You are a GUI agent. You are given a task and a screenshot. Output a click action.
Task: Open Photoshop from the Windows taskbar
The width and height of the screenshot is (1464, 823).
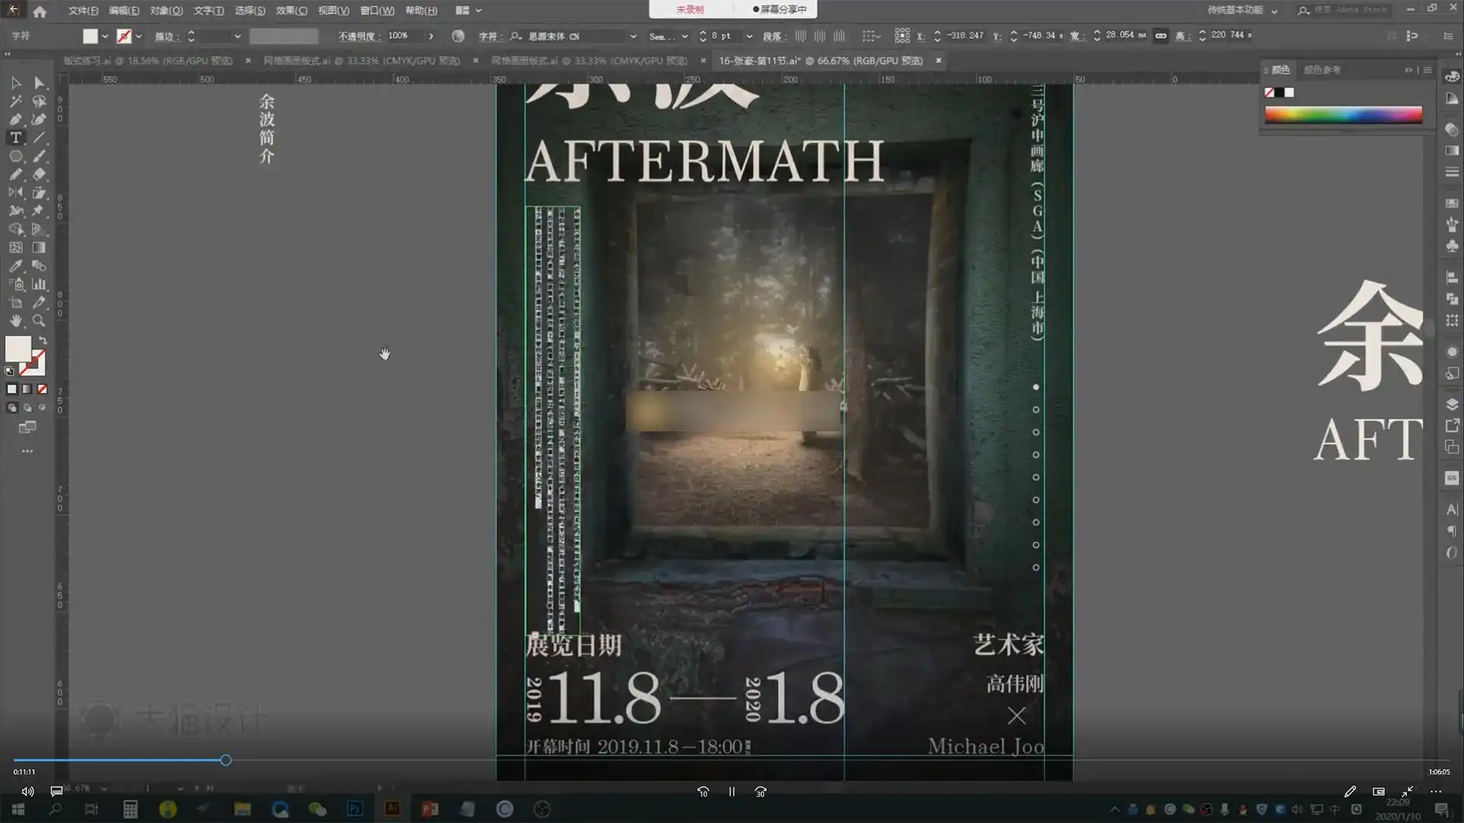coord(355,809)
